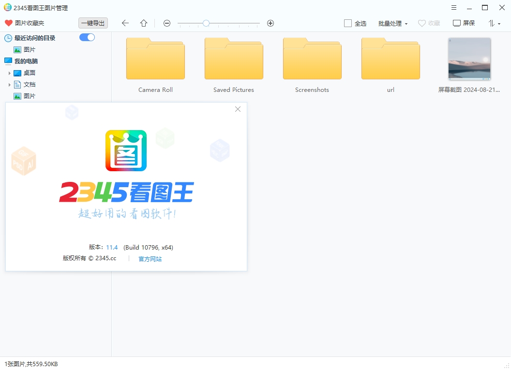Click the zoom out minus icon

[167, 23]
